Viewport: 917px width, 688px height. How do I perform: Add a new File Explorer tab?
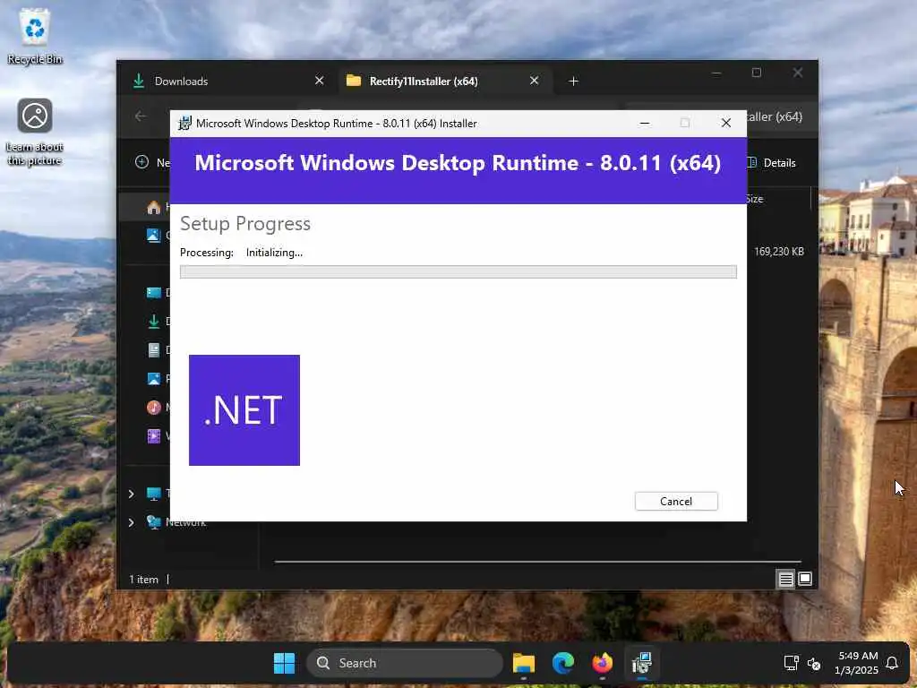(x=574, y=82)
